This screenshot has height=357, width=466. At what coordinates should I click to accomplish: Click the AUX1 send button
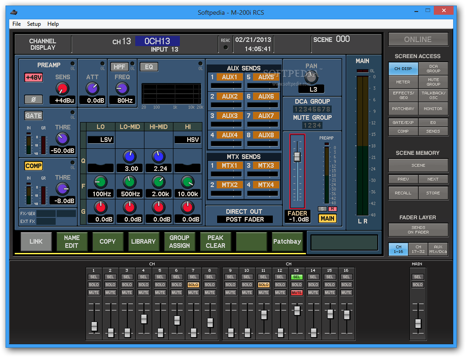click(x=230, y=77)
